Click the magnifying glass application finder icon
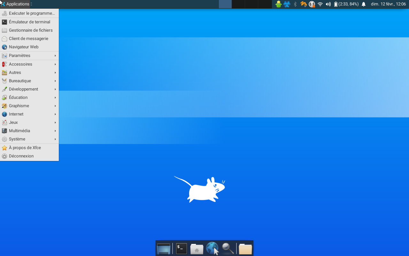Screen dimensions: 409x256 click(228, 248)
